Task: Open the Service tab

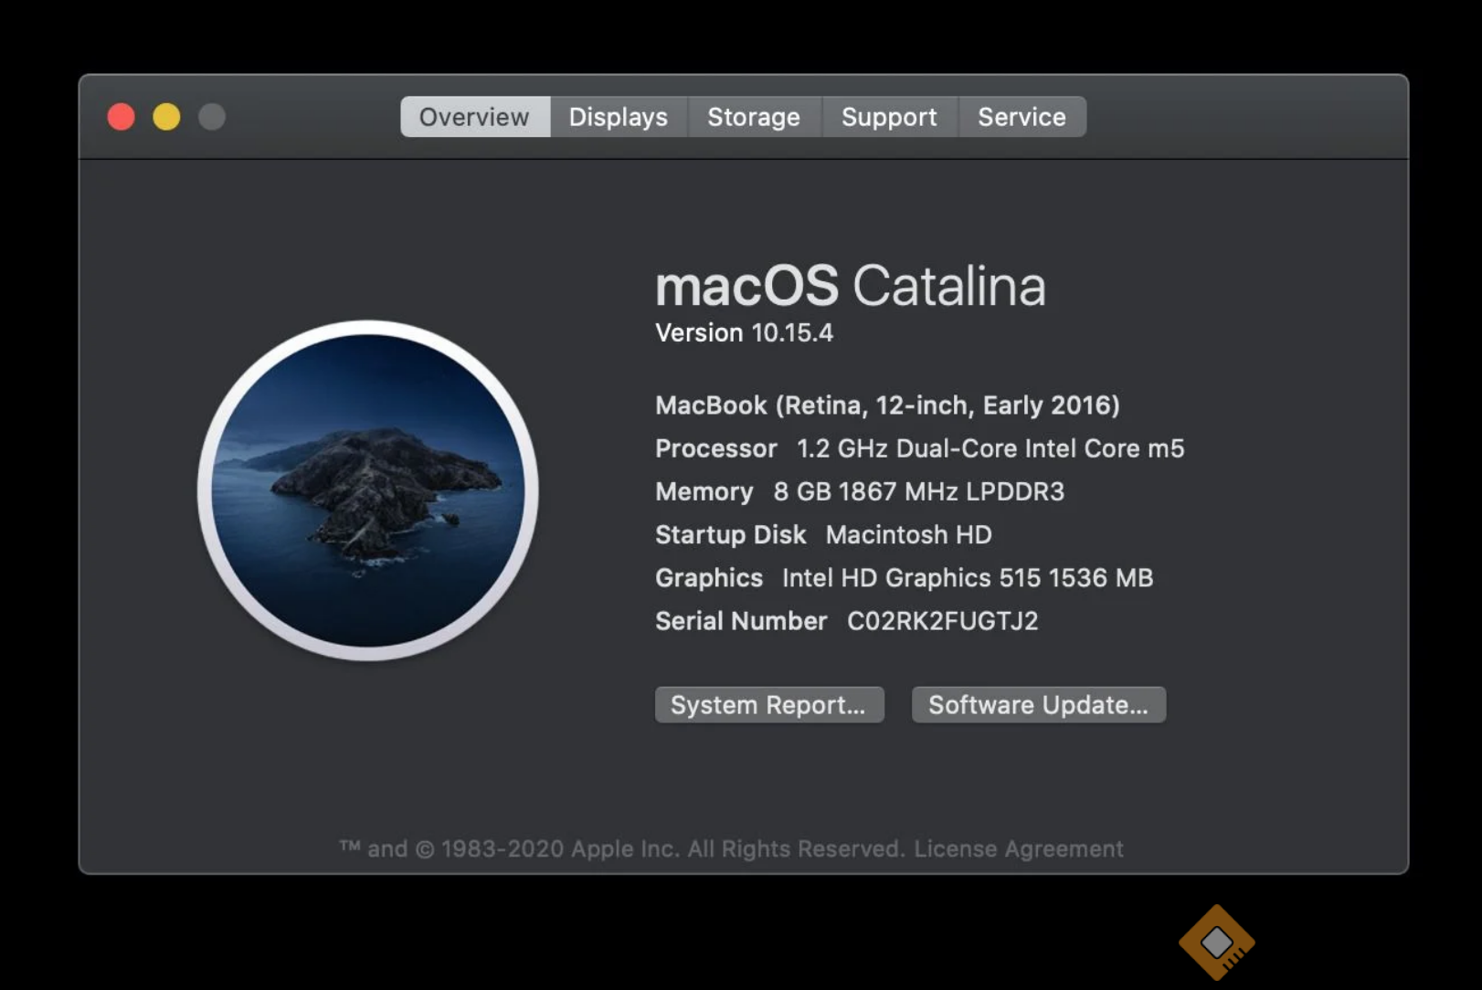Action: point(1022,117)
